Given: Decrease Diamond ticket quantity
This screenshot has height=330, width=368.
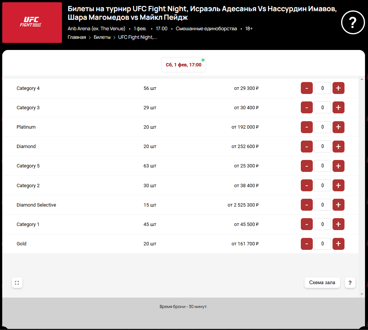Looking at the screenshot, I should click(306, 147).
